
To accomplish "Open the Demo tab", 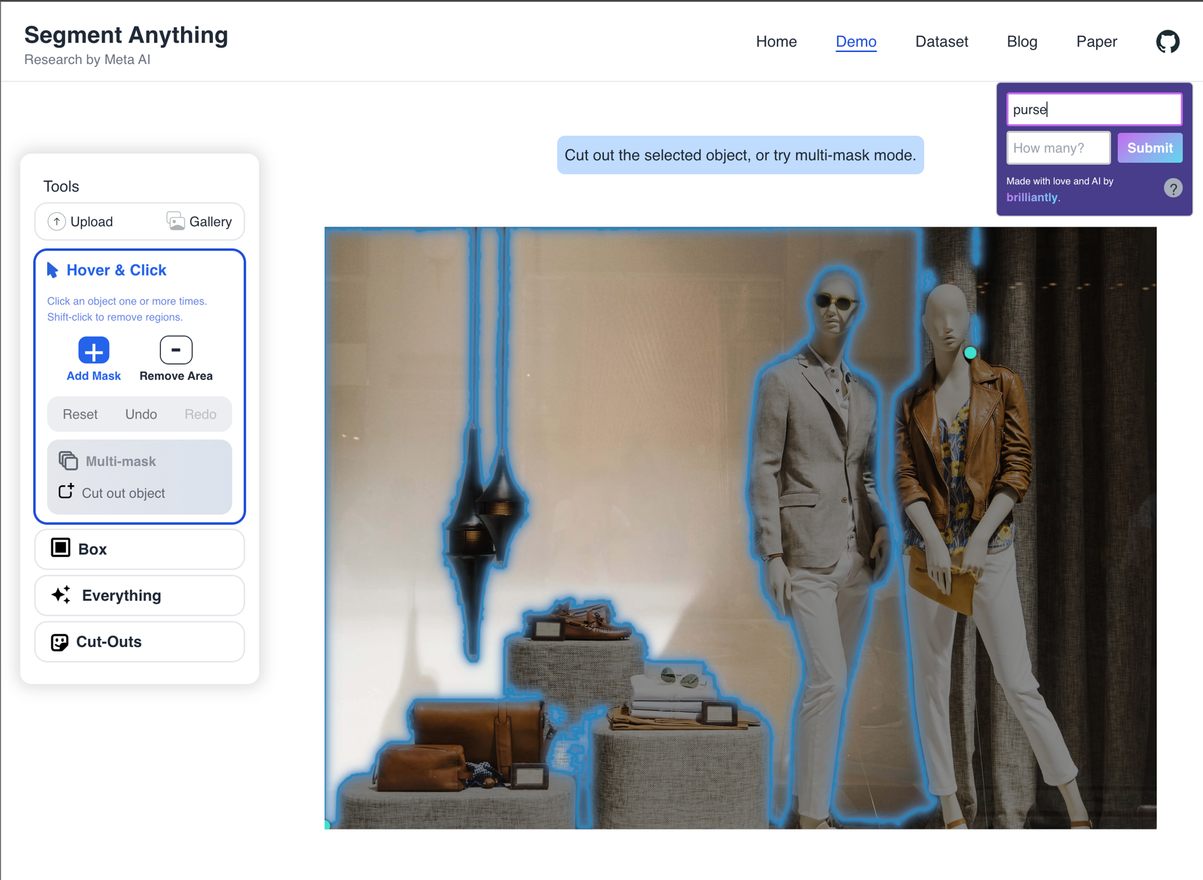I will pyautogui.click(x=856, y=41).
